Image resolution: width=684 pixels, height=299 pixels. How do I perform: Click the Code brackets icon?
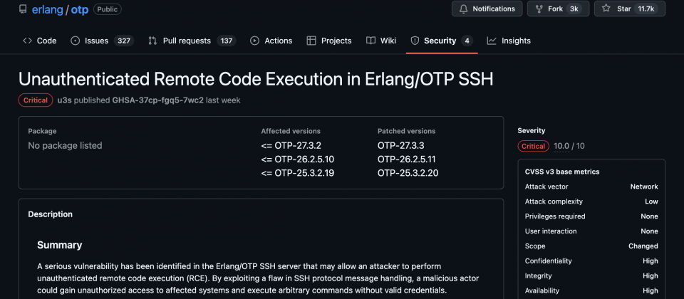coord(28,41)
